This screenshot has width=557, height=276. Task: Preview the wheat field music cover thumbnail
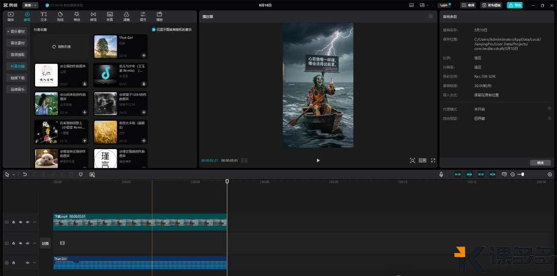point(106,132)
